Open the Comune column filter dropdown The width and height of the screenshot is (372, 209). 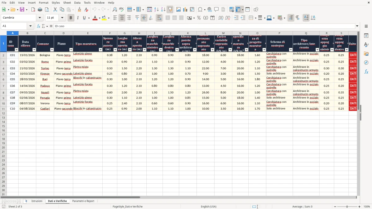(x=52, y=50)
